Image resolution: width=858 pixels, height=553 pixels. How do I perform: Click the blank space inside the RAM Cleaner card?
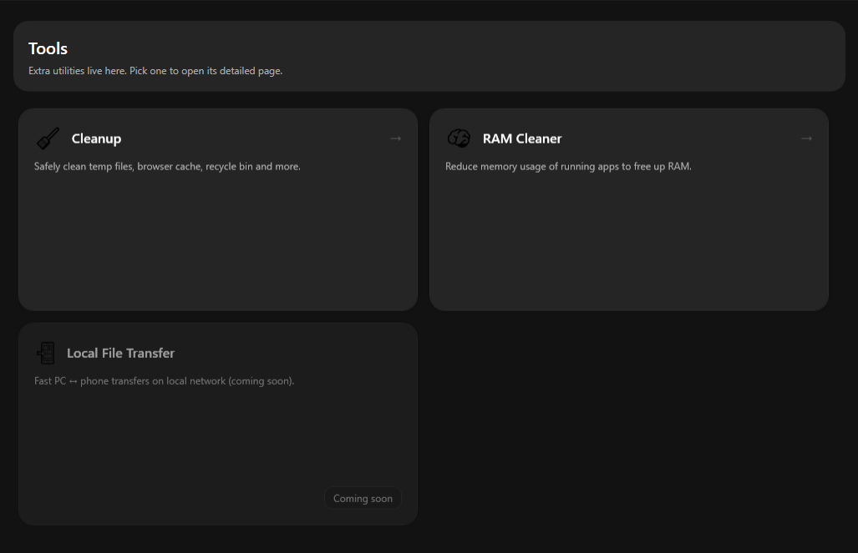pyautogui.click(x=628, y=242)
